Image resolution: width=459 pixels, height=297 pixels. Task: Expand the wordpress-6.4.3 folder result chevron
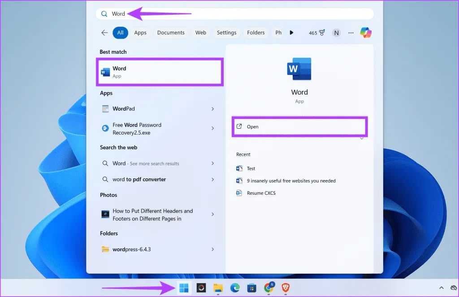coord(212,249)
